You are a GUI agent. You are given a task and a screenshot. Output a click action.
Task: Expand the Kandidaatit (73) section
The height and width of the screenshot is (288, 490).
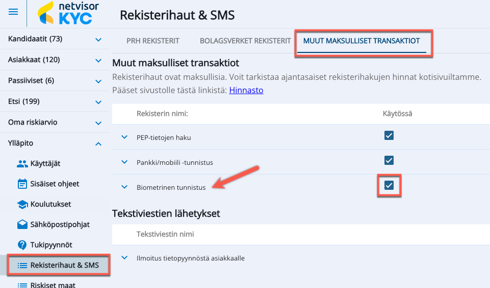click(x=98, y=39)
